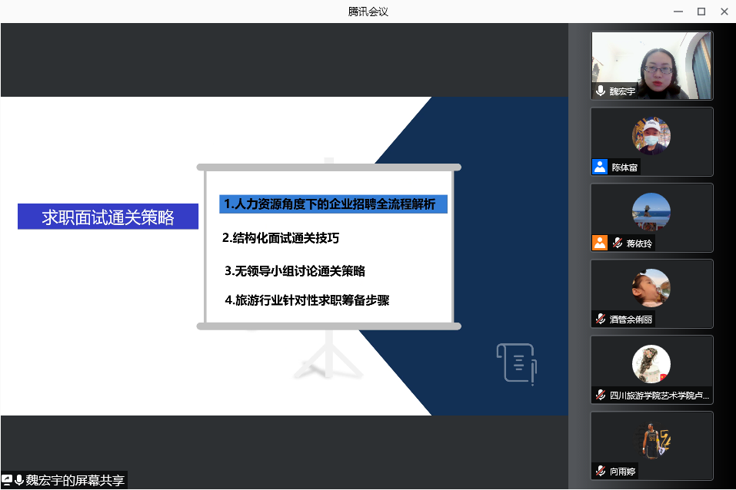The height and width of the screenshot is (490, 736).
Task: Click 蒋依玲's muted microphone icon
Action: (618, 243)
